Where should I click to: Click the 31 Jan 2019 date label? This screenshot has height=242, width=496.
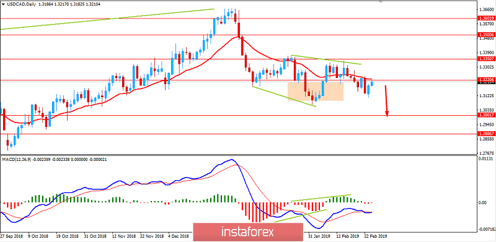point(319,236)
